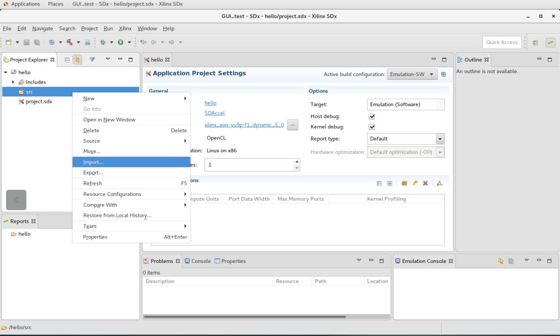Image resolution: width=560 pixels, height=336 pixels.
Task: Click gear icon beside Active build configuration
Action: [x=443, y=74]
